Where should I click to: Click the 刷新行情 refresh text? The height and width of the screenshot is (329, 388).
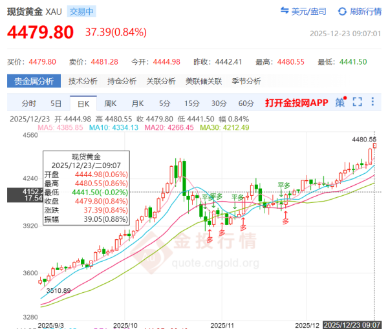click(366, 12)
